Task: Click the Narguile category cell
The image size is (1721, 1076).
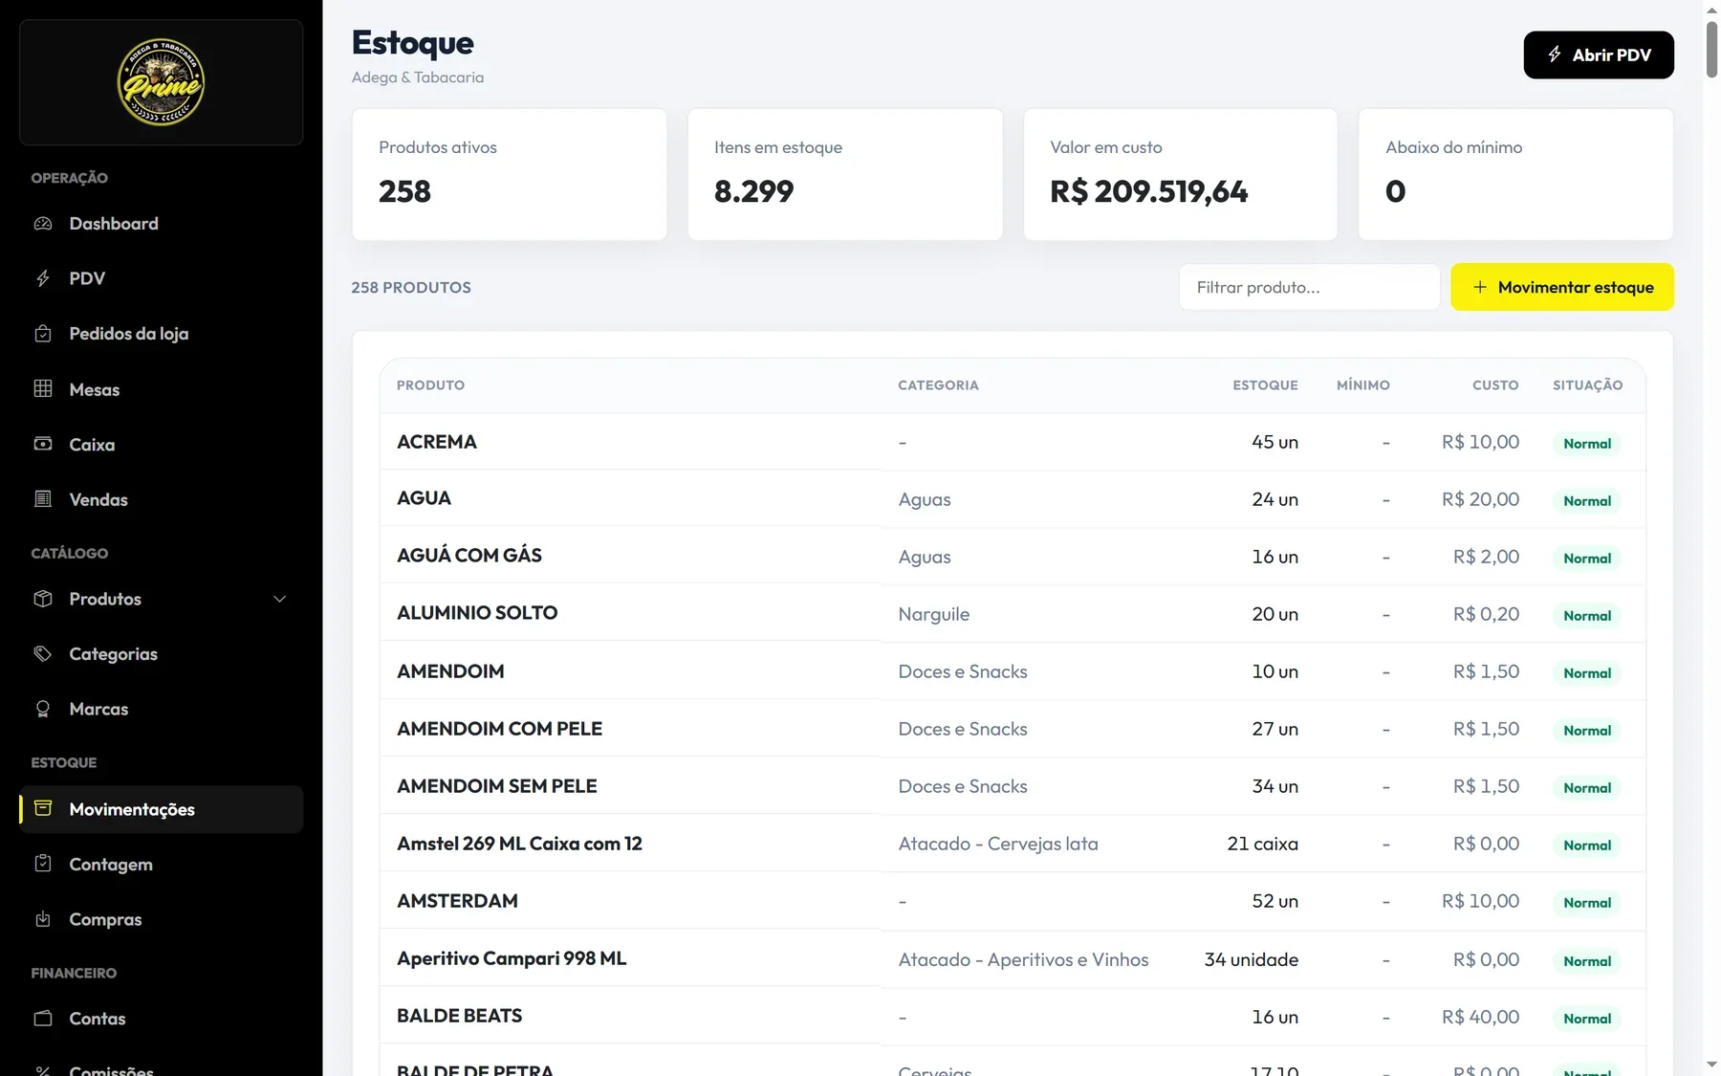Action: (x=934, y=614)
